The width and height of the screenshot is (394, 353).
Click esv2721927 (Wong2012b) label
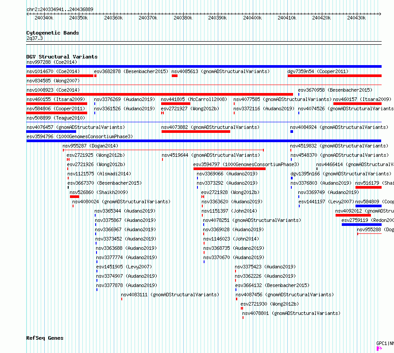tap(190, 109)
